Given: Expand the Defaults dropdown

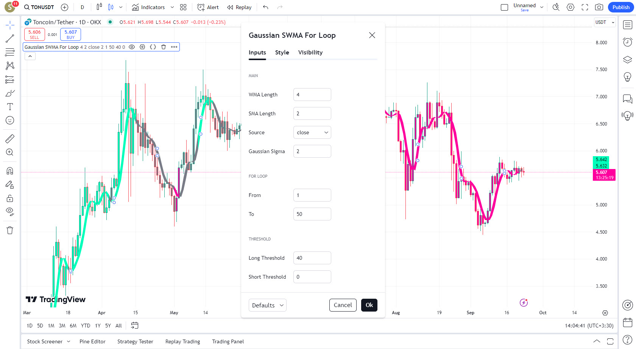Looking at the screenshot, I should click(267, 305).
